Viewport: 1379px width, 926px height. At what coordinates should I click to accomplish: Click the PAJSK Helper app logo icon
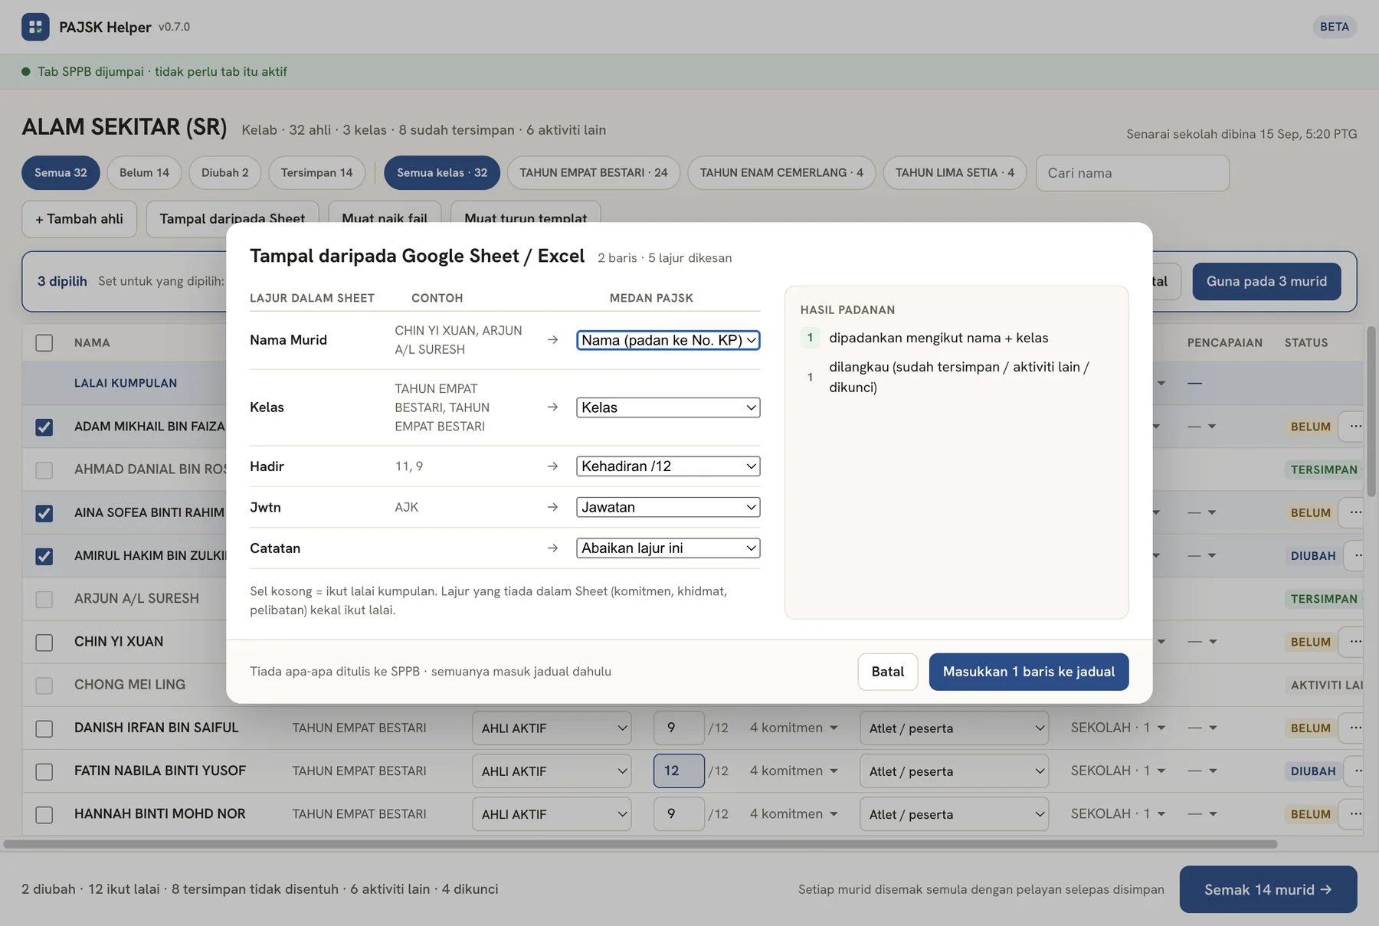pos(35,27)
